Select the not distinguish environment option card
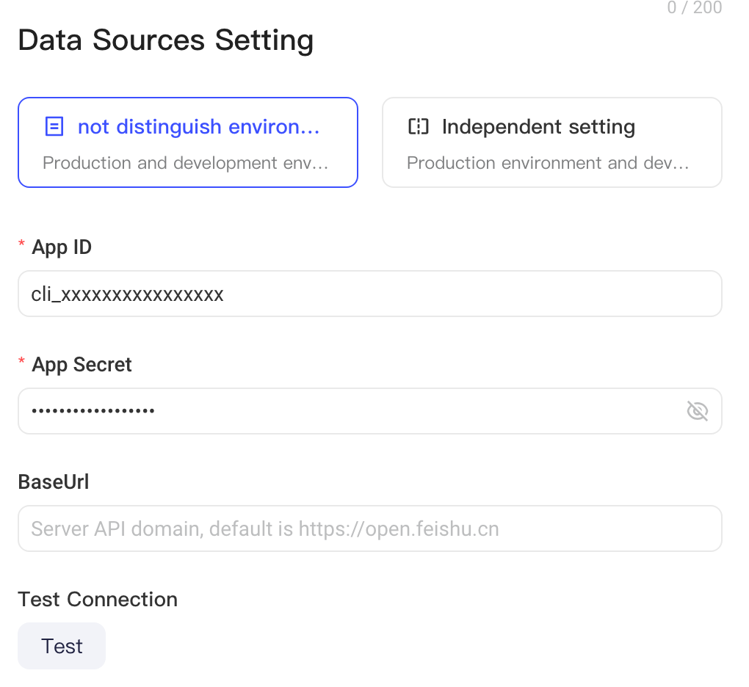 pos(188,142)
